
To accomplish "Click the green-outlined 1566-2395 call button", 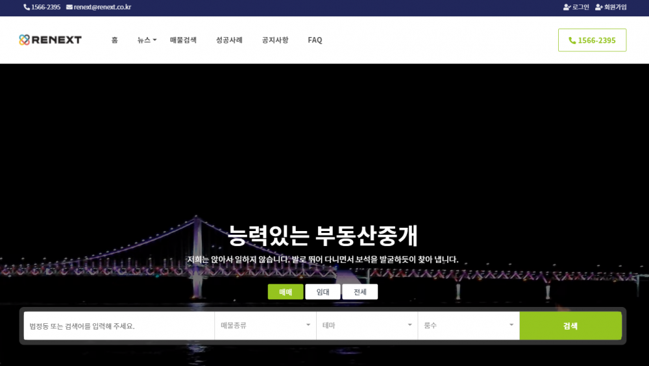I will point(593,40).
